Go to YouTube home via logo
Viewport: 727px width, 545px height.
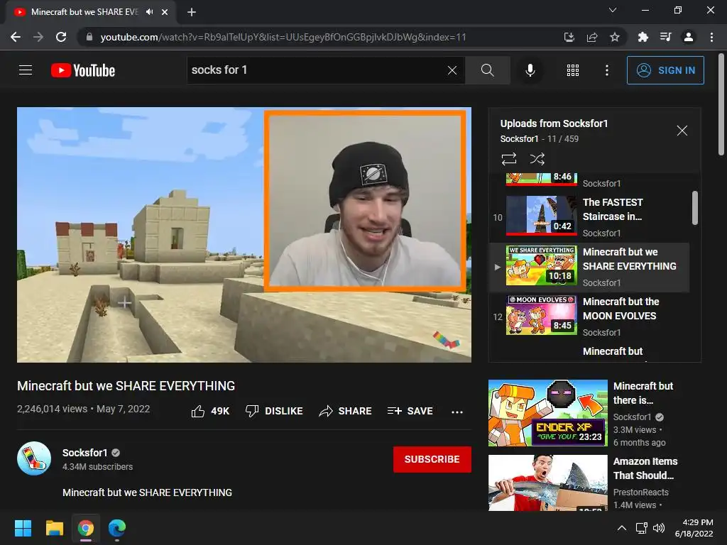(83, 70)
